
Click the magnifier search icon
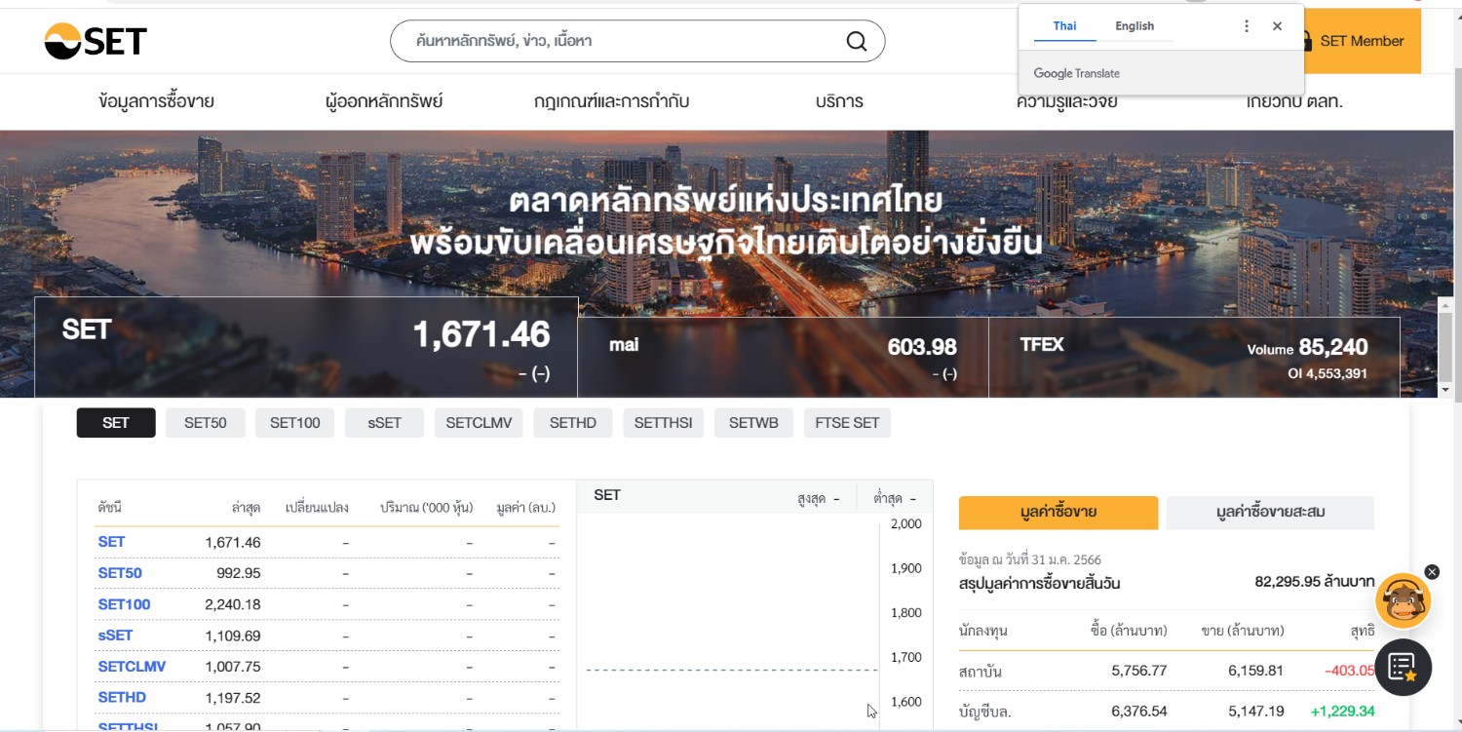click(856, 41)
